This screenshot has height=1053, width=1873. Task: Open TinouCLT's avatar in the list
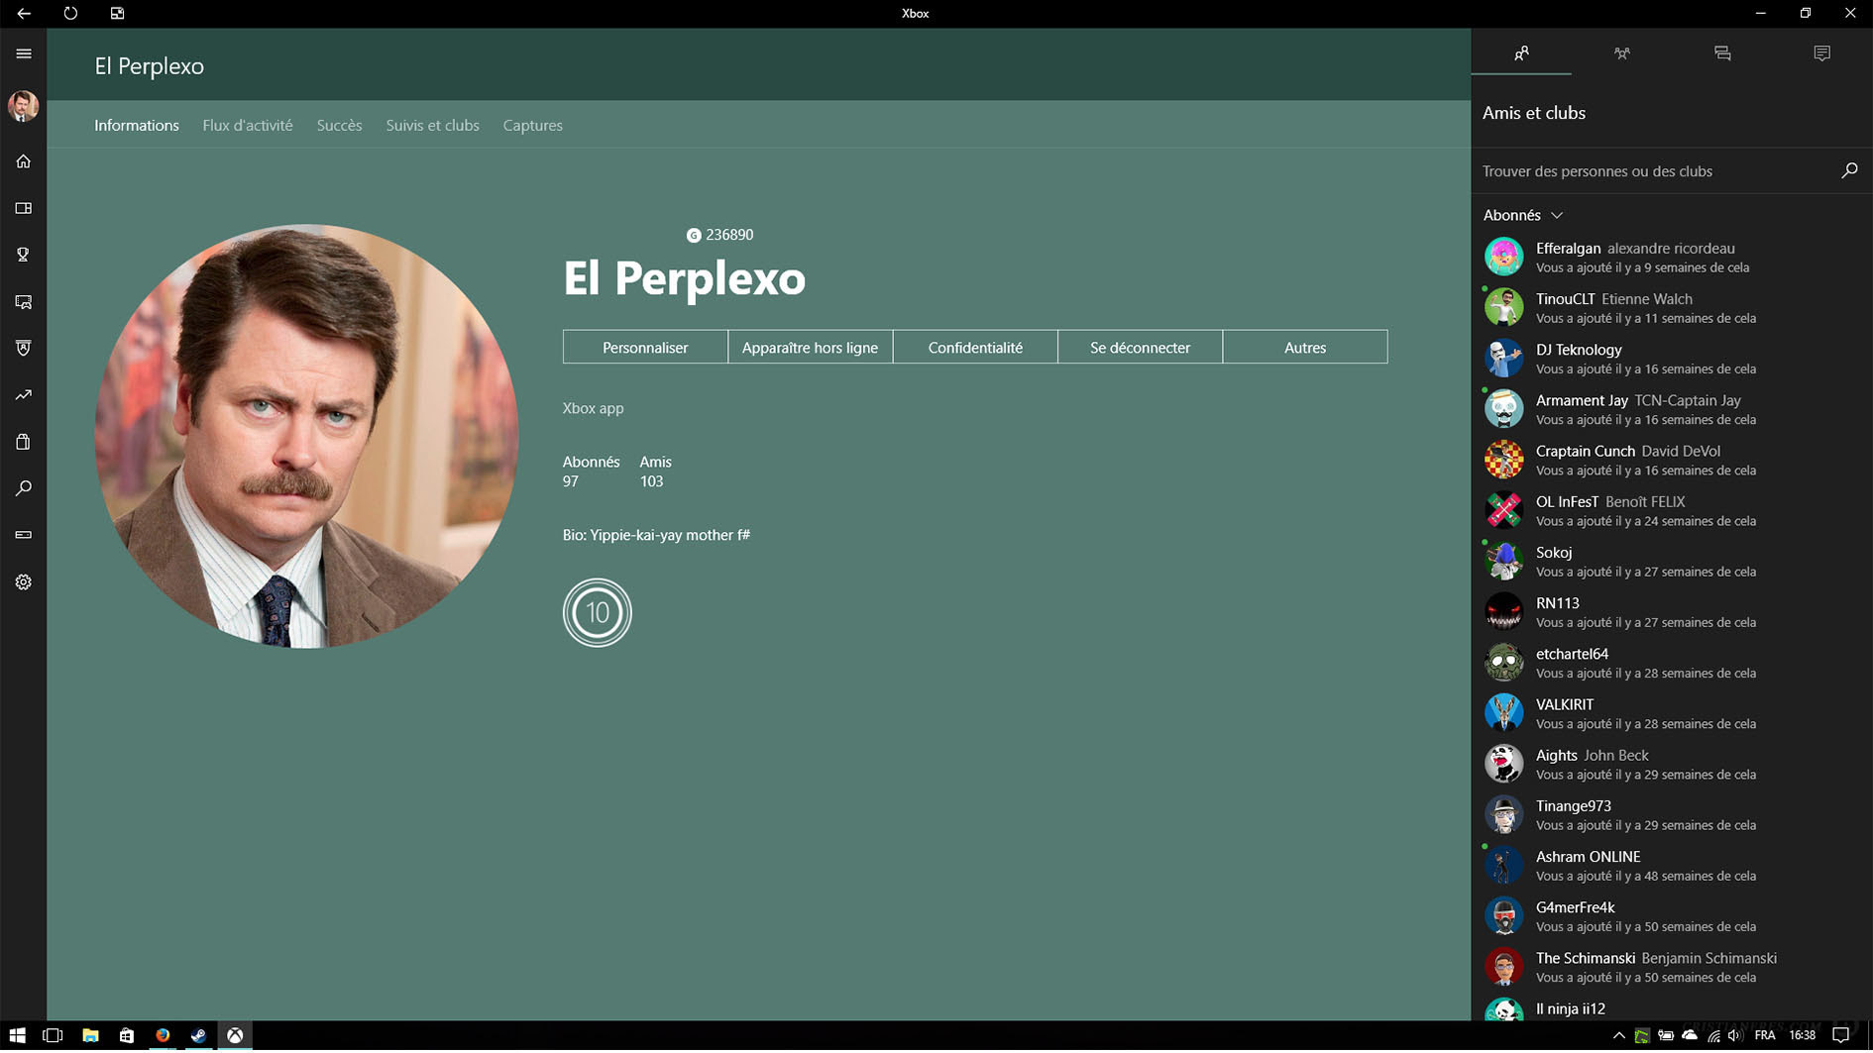pyautogui.click(x=1503, y=307)
